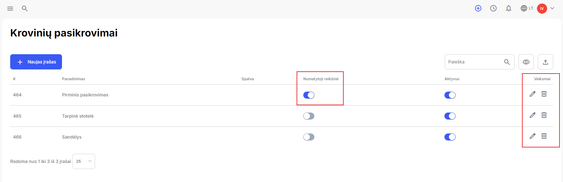Image resolution: width=563 pixels, height=182 pixels.
Task: Click the export upload icon button
Action: coord(546,62)
